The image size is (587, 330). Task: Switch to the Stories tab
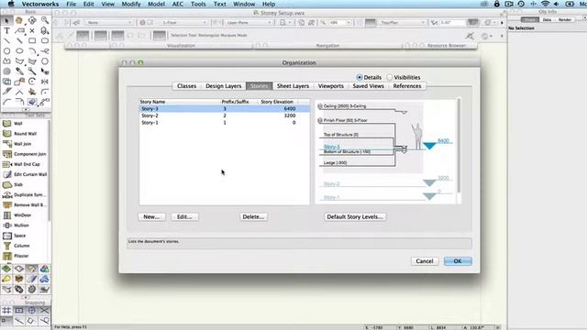tap(259, 86)
